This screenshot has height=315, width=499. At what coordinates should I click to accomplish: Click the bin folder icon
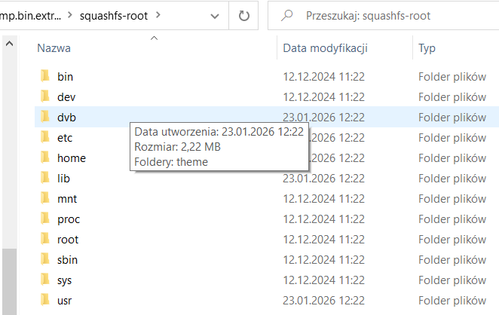45,76
